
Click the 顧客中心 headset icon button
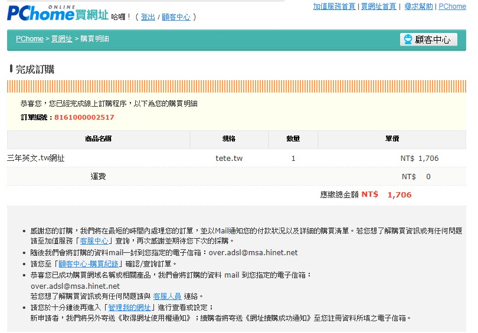[428, 39]
